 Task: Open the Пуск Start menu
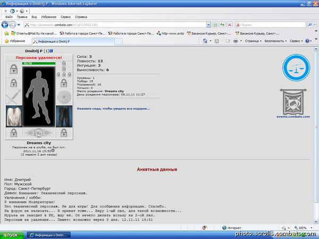point(11,235)
